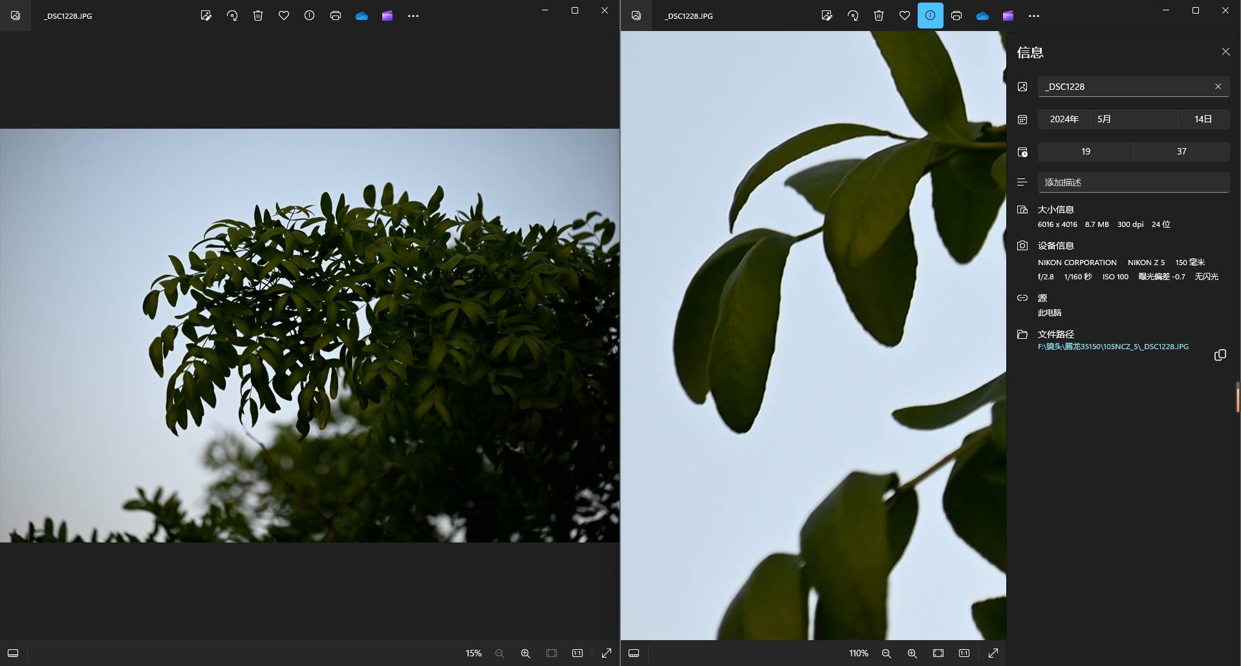Delete the photo using right window trash icon
Viewport: 1241px width, 666px height.
(x=878, y=16)
